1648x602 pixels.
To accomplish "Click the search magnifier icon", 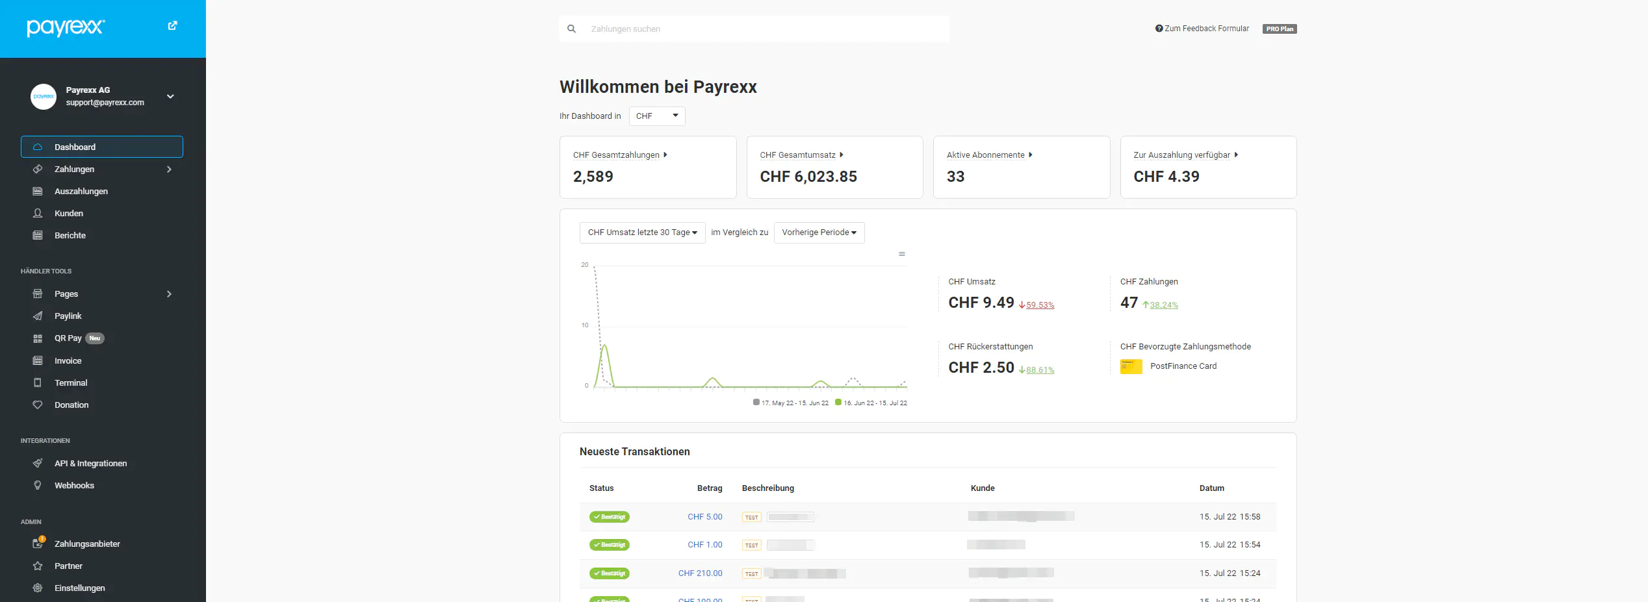I will click(571, 29).
